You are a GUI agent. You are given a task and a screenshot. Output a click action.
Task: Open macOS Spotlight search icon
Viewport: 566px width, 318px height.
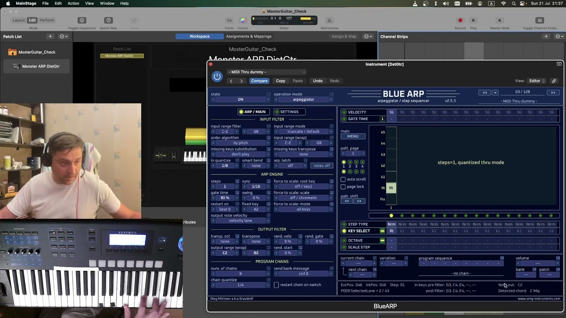click(x=513, y=4)
